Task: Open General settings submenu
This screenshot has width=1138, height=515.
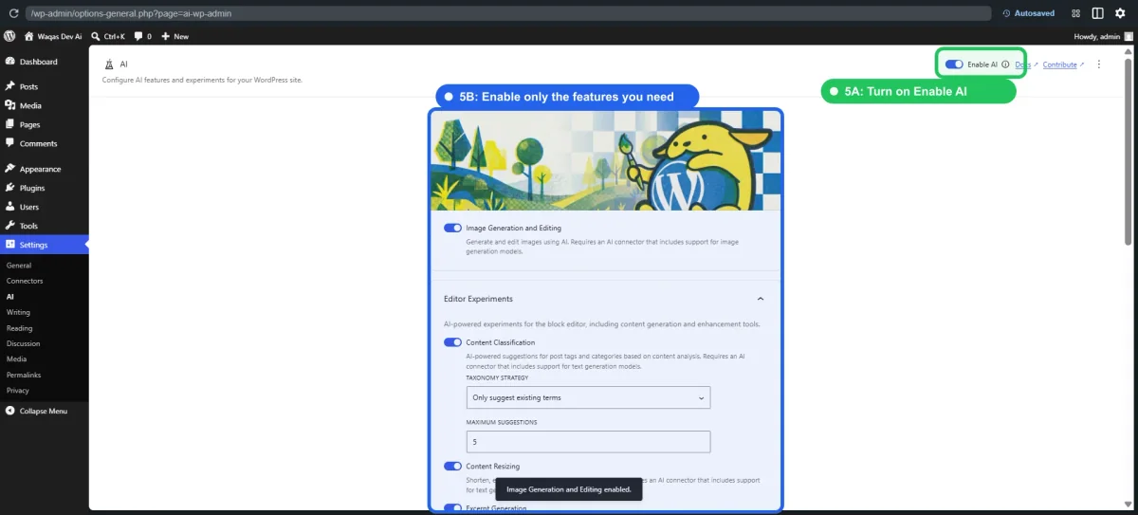Action: tap(19, 266)
